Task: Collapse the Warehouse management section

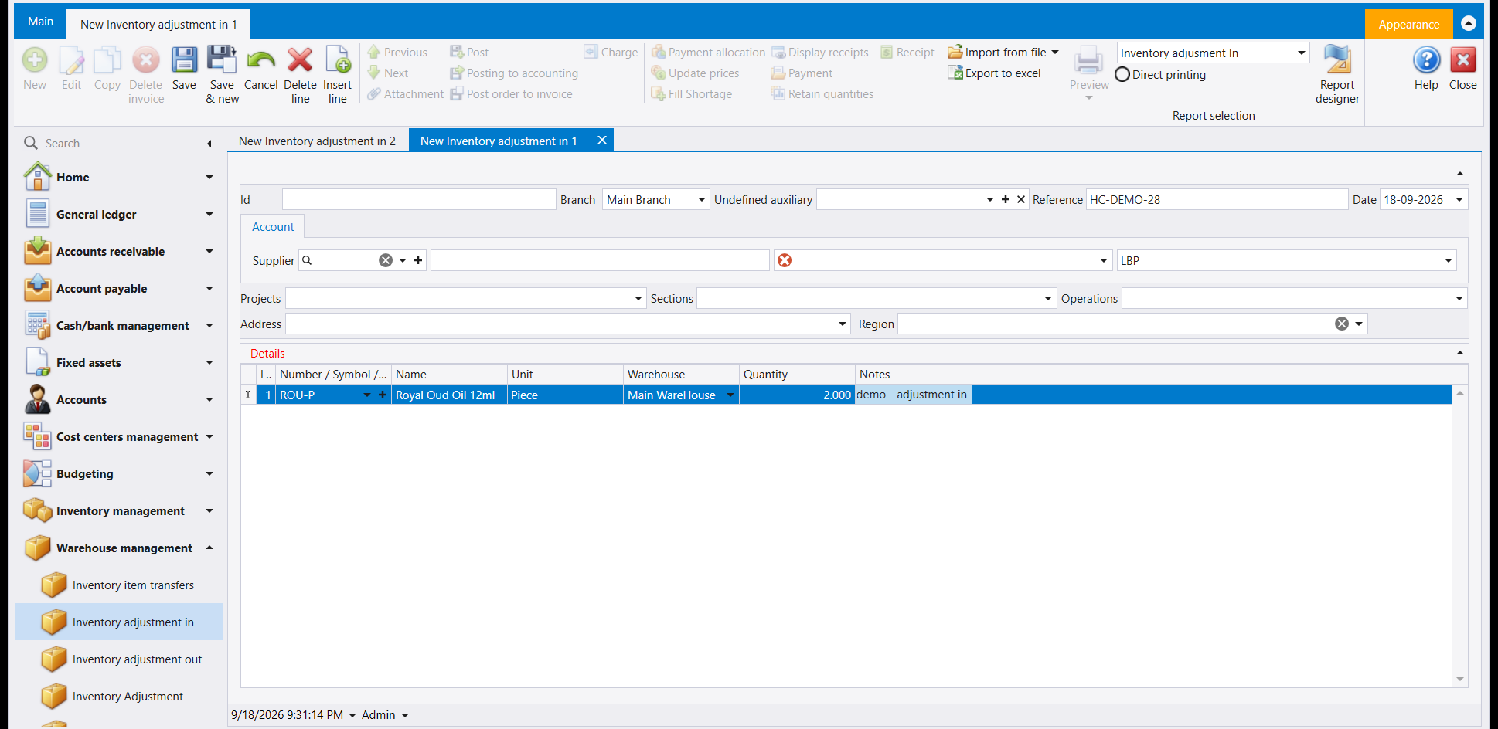Action: (x=209, y=548)
